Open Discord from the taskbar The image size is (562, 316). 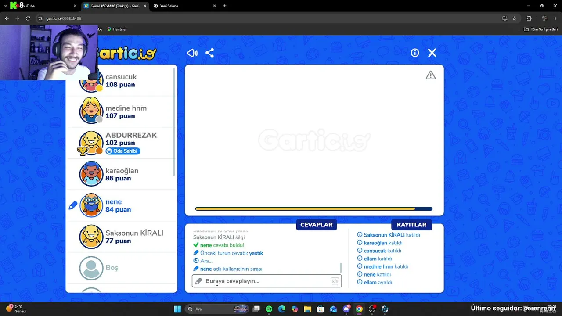[346, 309]
